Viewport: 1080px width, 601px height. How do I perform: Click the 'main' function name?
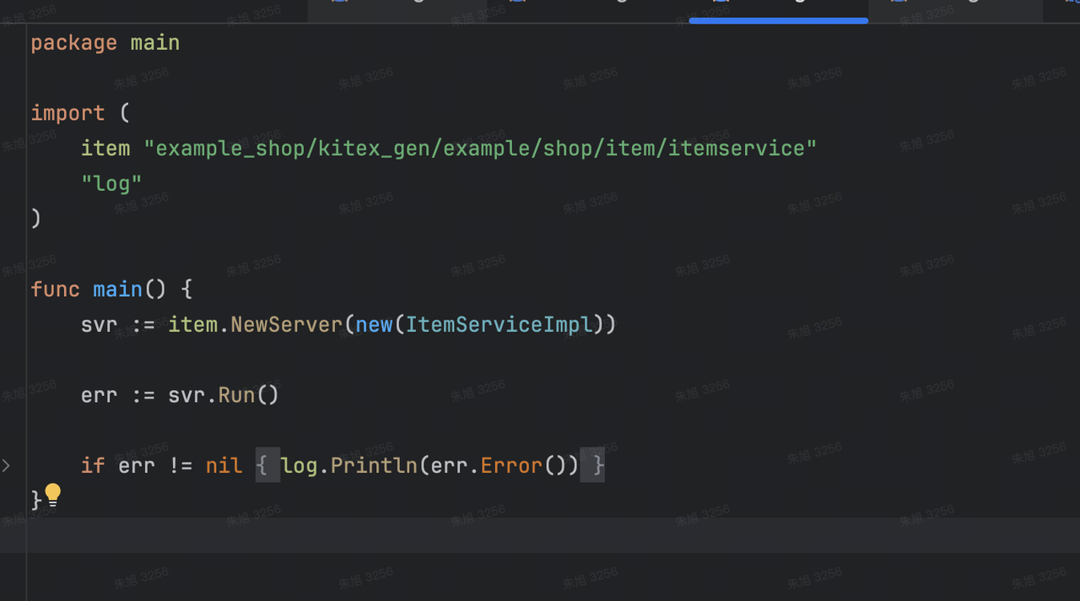tap(118, 290)
